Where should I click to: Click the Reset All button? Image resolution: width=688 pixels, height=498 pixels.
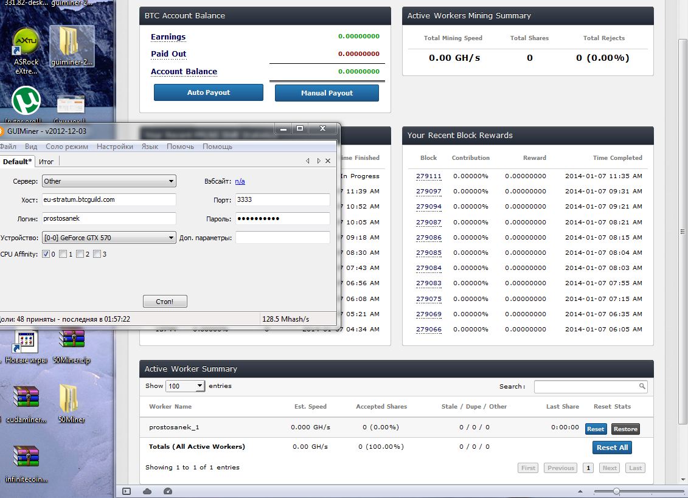coord(612,448)
